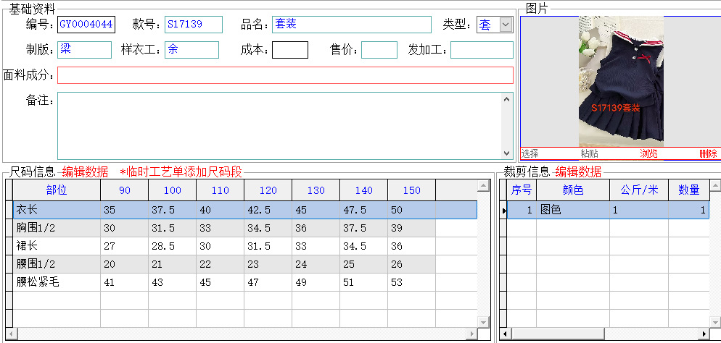
Task: Click the 序号 column header
Action: (x=522, y=190)
